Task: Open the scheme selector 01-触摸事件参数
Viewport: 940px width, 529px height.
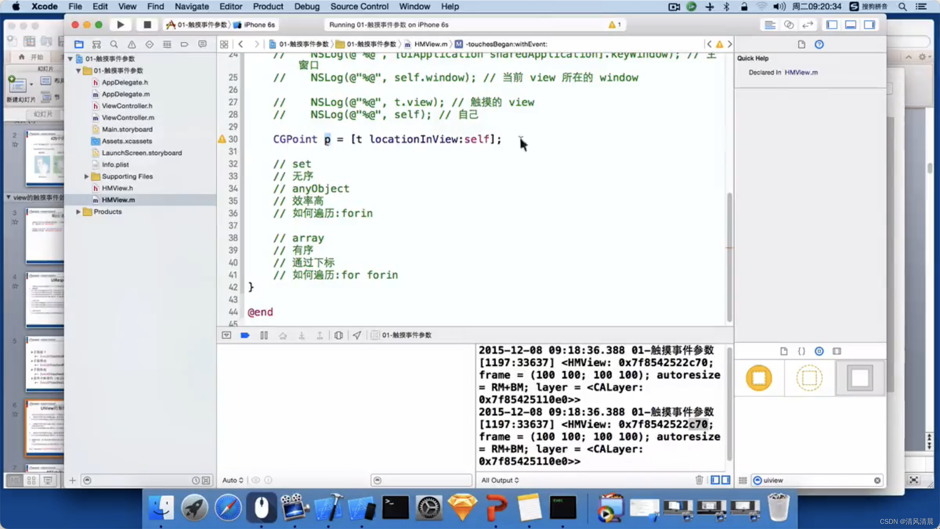Action: point(197,25)
